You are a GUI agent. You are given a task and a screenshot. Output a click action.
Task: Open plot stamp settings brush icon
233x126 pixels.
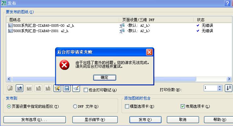click(x=76, y=89)
